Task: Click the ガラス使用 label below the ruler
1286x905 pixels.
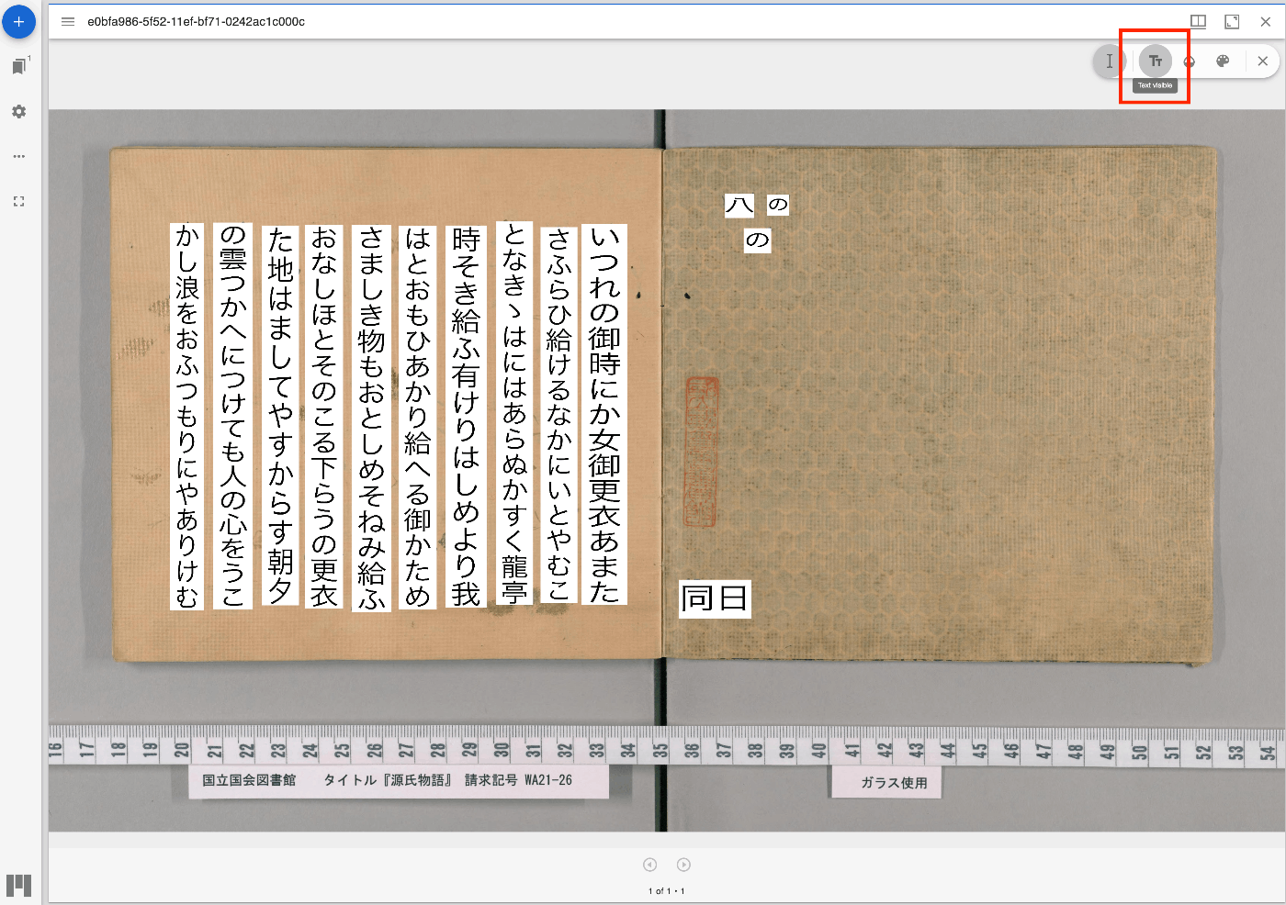Action: point(894,783)
